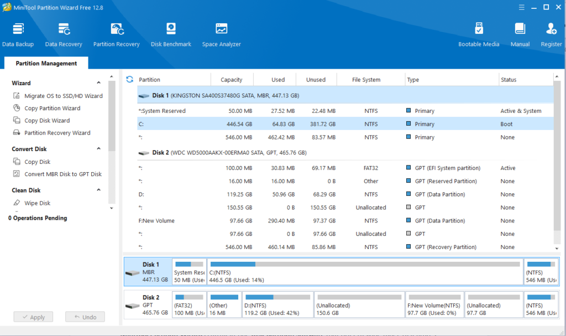Start the Disk Benchmark tool
The height and width of the screenshot is (336, 566).
pyautogui.click(x=171, y=35)
